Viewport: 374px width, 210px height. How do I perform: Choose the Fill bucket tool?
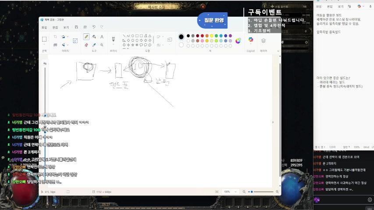pos(94,37)
